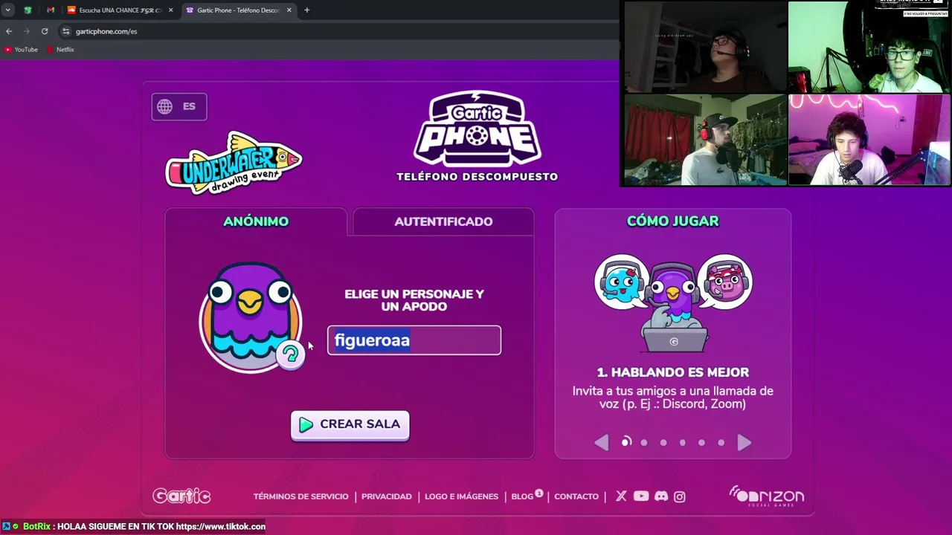Viewport: 952px width, 535px height.
Task: Click the Onrizon Social Games logo
Action: [766, 496]
